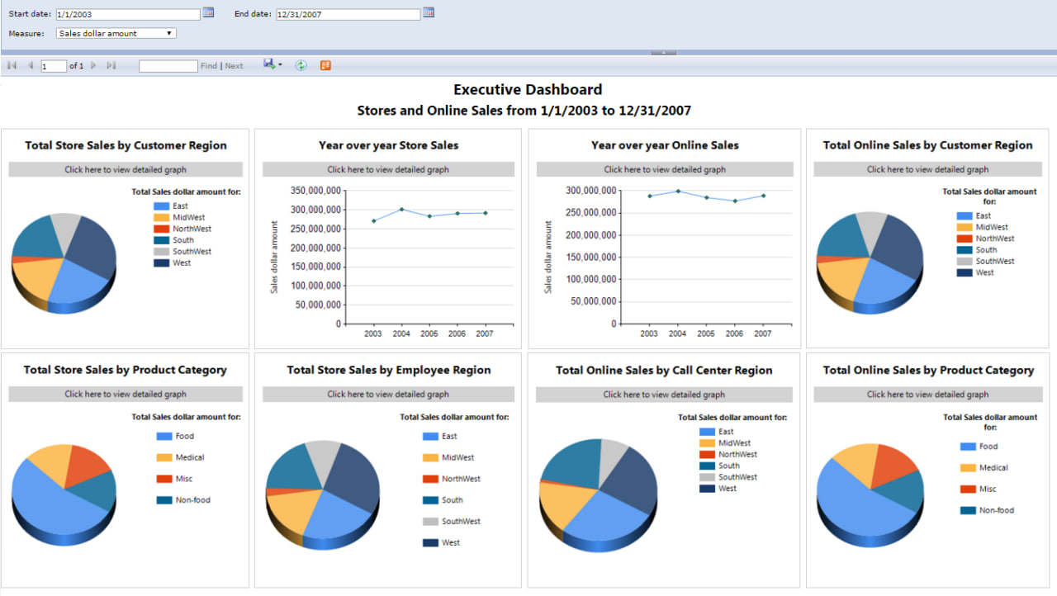Open the End date calendar picker

[x=429, y=12]
